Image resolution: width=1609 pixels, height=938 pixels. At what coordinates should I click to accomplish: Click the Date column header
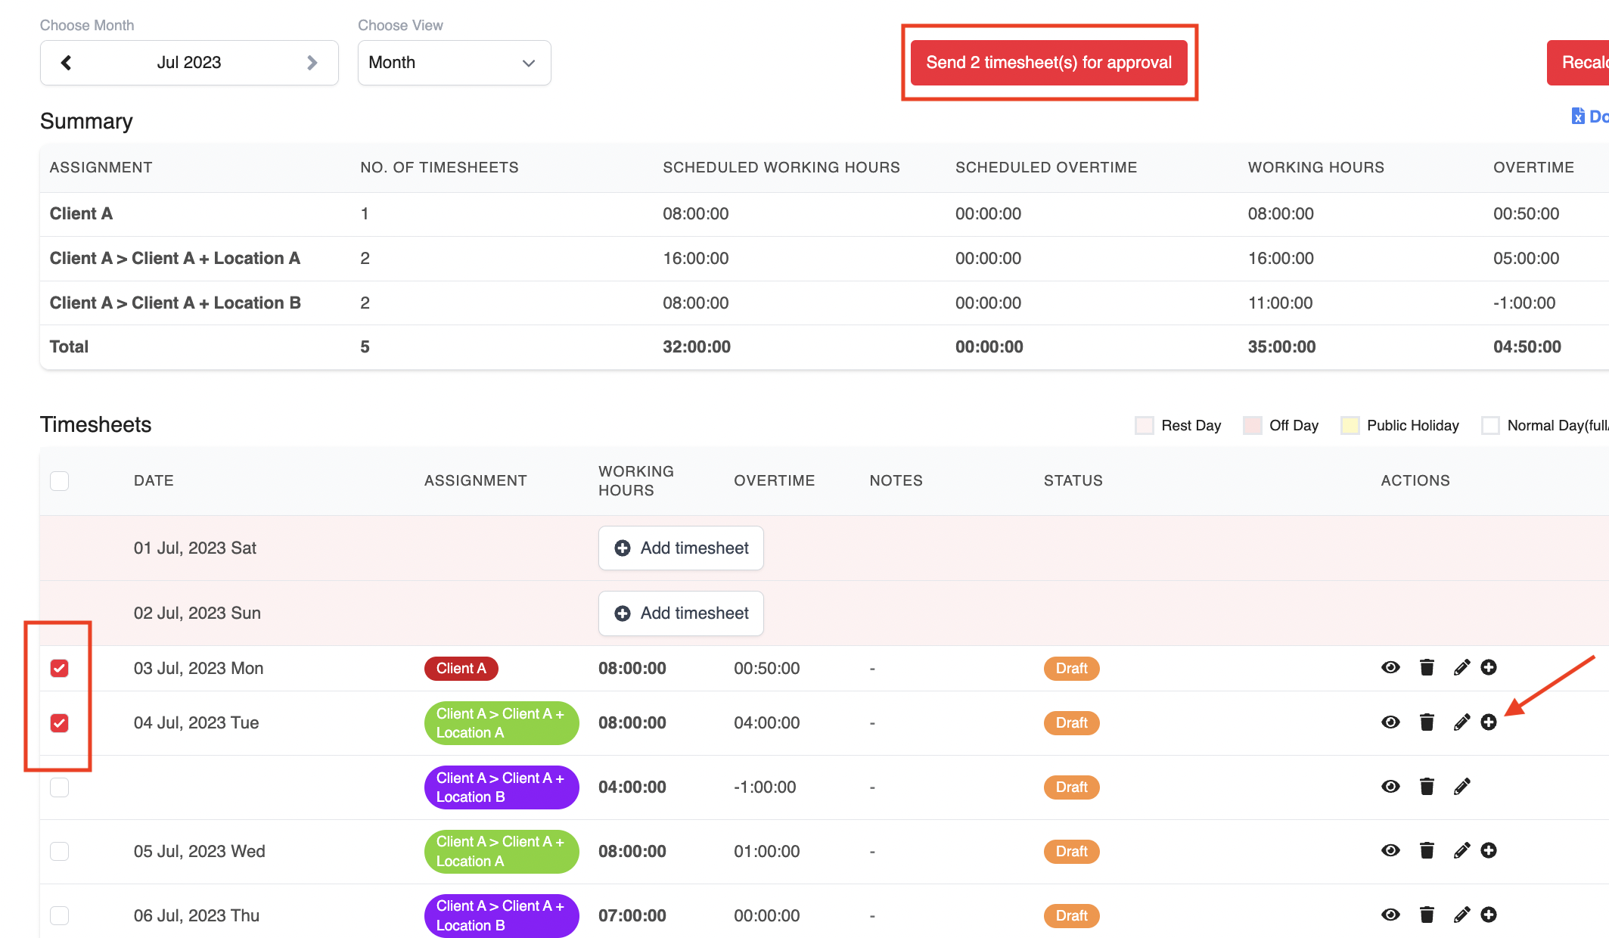[154, 480]
